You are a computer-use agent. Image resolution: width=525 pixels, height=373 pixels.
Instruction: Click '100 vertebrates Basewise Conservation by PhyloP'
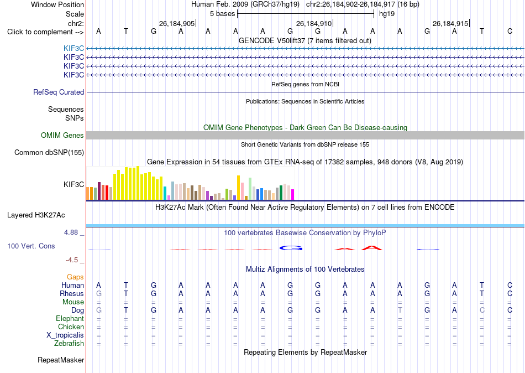click(x=305, y=233)
